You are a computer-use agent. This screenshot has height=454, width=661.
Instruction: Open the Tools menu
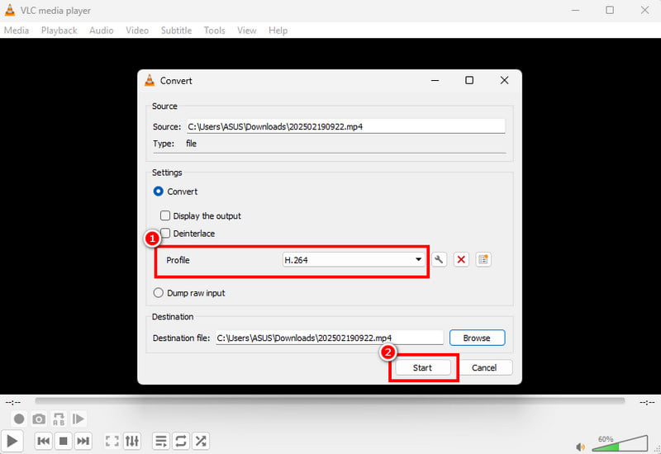214,31
